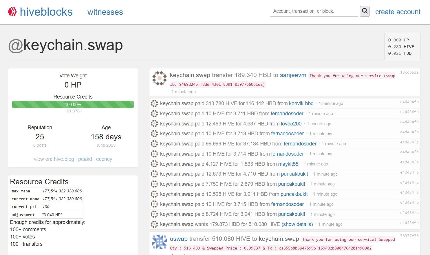Open the love5200 account link
This screenshot has height=255, width=430.
pyautogui.click(x=291, y=124)
